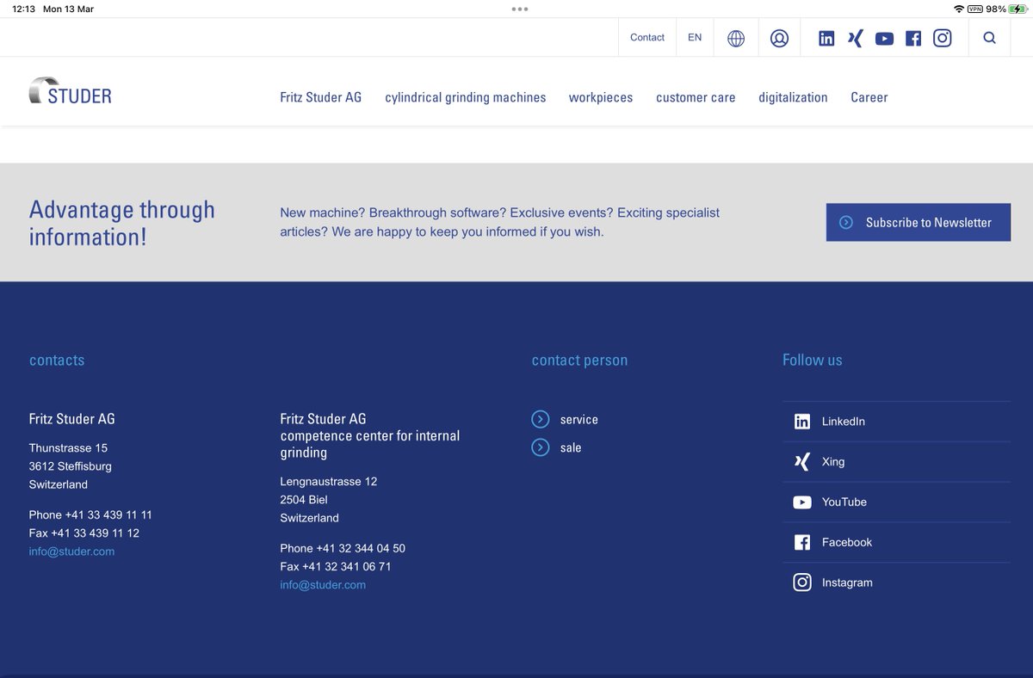Open the customer care menu
1033x678 pixels.
coord(696,97)
